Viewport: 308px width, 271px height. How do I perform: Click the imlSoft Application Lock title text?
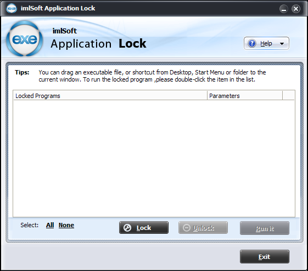point(58,8)
